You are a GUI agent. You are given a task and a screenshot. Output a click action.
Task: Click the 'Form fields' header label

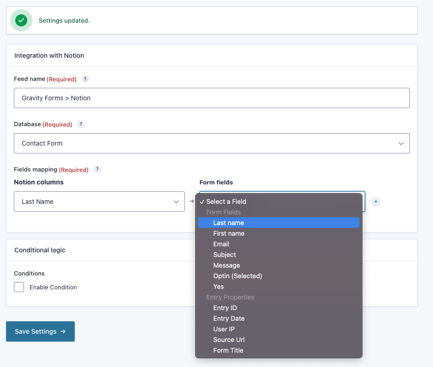point(216,183)
